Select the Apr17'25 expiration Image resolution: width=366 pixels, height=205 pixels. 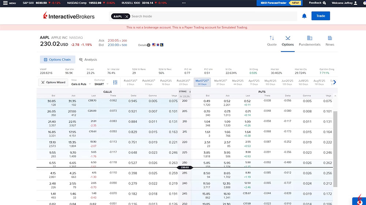click(254, 82)
